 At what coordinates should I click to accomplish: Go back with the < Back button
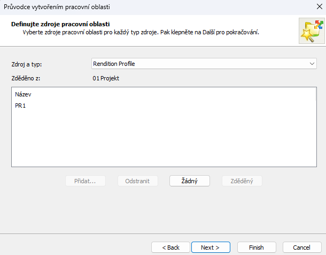coord(171,247)
